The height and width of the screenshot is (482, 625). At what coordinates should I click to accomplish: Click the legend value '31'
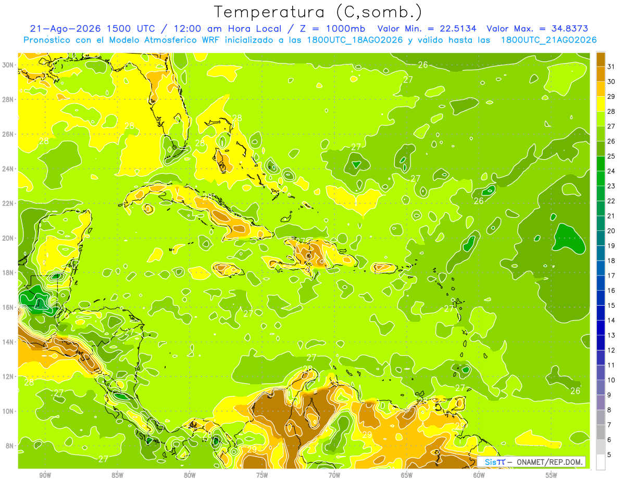(611, 66)
